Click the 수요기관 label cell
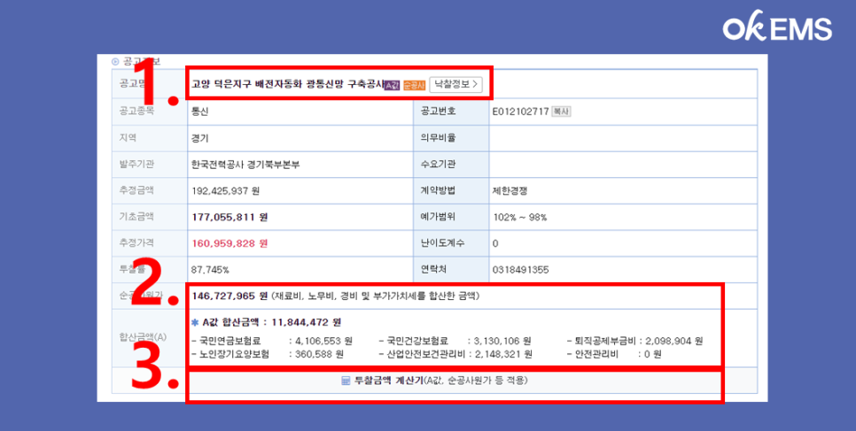 (451, 165)
